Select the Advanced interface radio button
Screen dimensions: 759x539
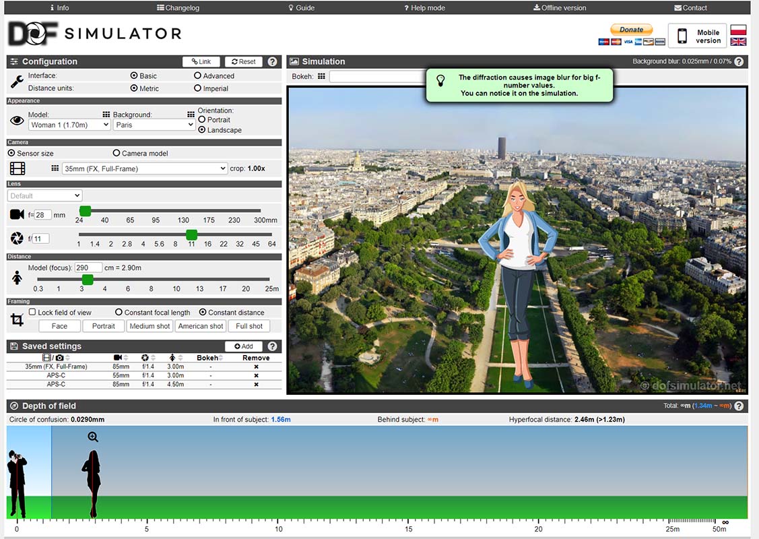click(197, 76)
